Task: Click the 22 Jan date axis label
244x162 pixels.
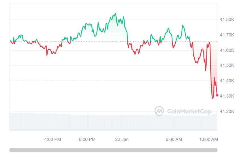Action: 121,139
